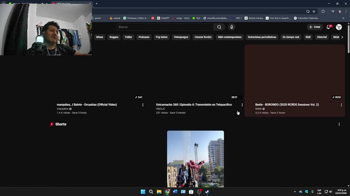Open the Chrome extensions puzzle icon
This screenshot has height=196, width=350.
click(x=323, y=11)
